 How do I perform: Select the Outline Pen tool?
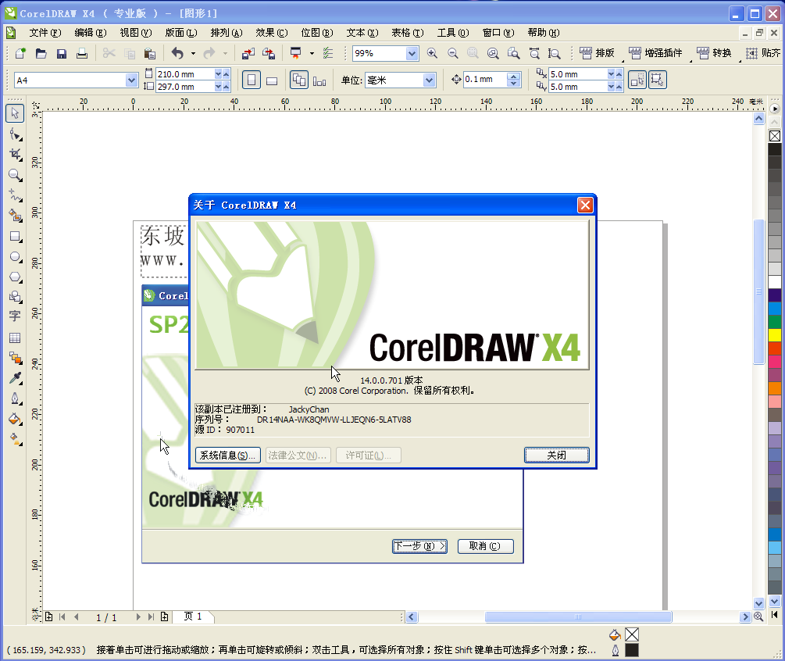point(15,398)
